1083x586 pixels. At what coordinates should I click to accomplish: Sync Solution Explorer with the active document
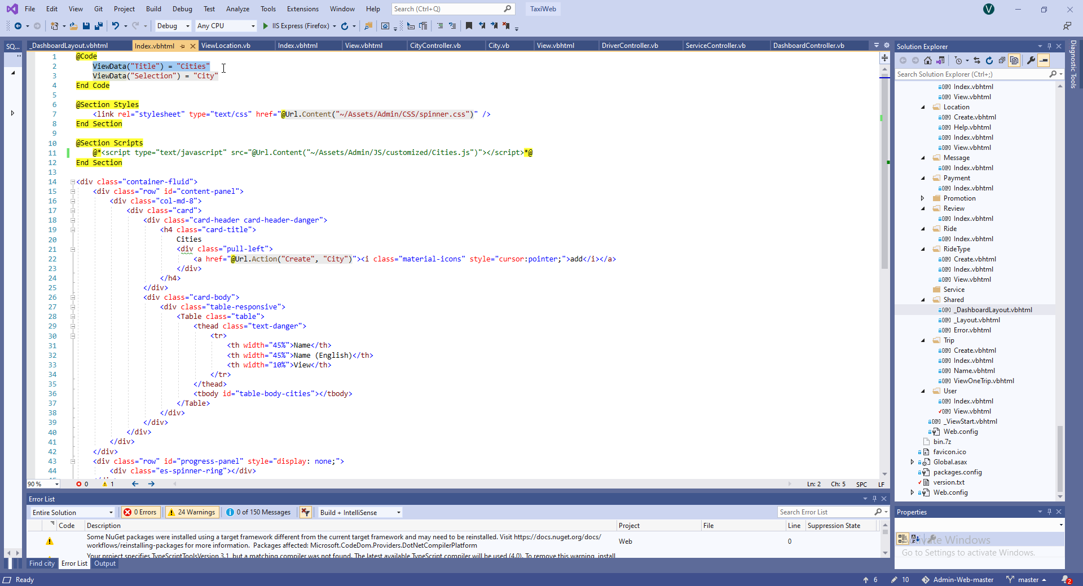[x=977, y=60]
